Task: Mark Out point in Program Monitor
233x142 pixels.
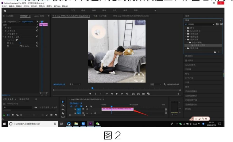Action: [100, 94]
